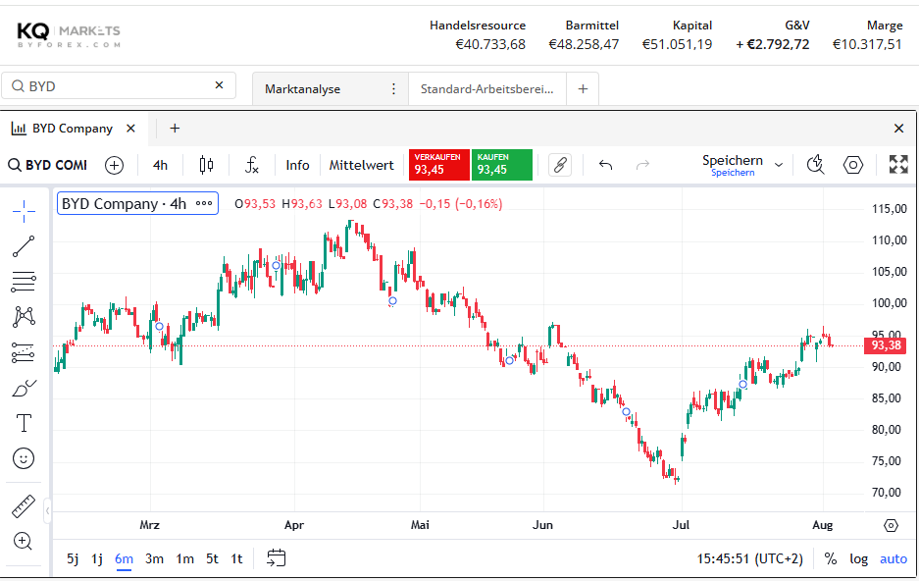Select the ruler measure tool
The width and height of the screenshot is (919, 581).
click(x=24, y=506)
